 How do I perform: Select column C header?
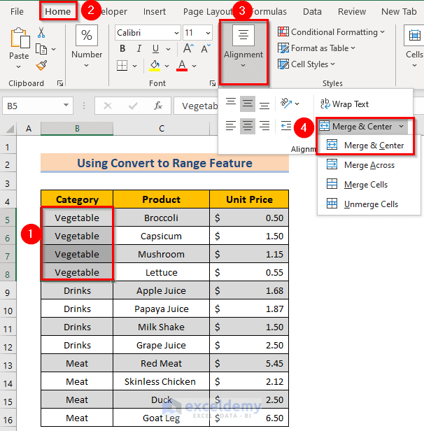[x=162, y=128]
